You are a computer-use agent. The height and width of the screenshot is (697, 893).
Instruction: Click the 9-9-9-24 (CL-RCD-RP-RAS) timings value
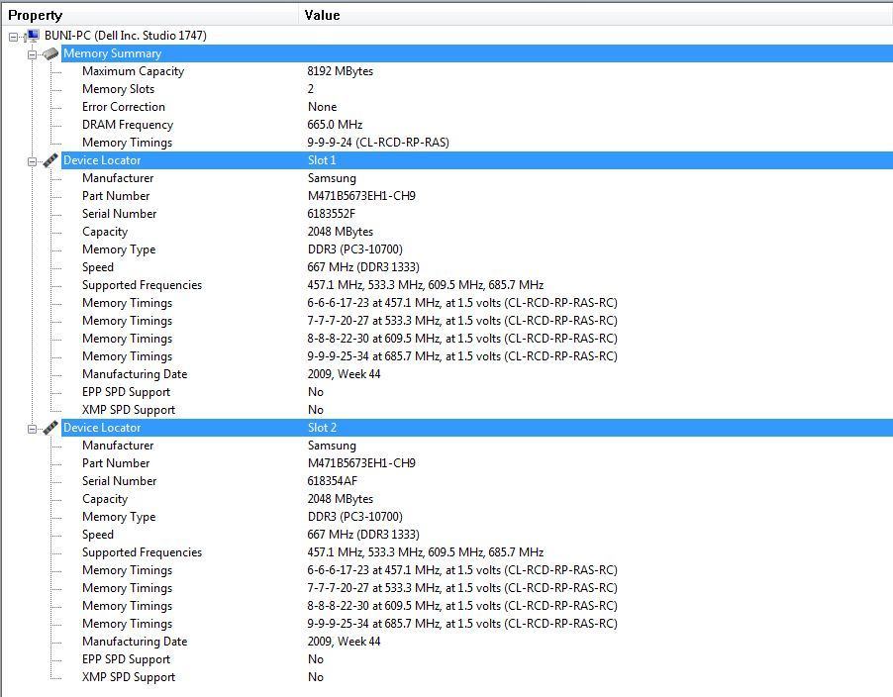(x=378, y=143)
